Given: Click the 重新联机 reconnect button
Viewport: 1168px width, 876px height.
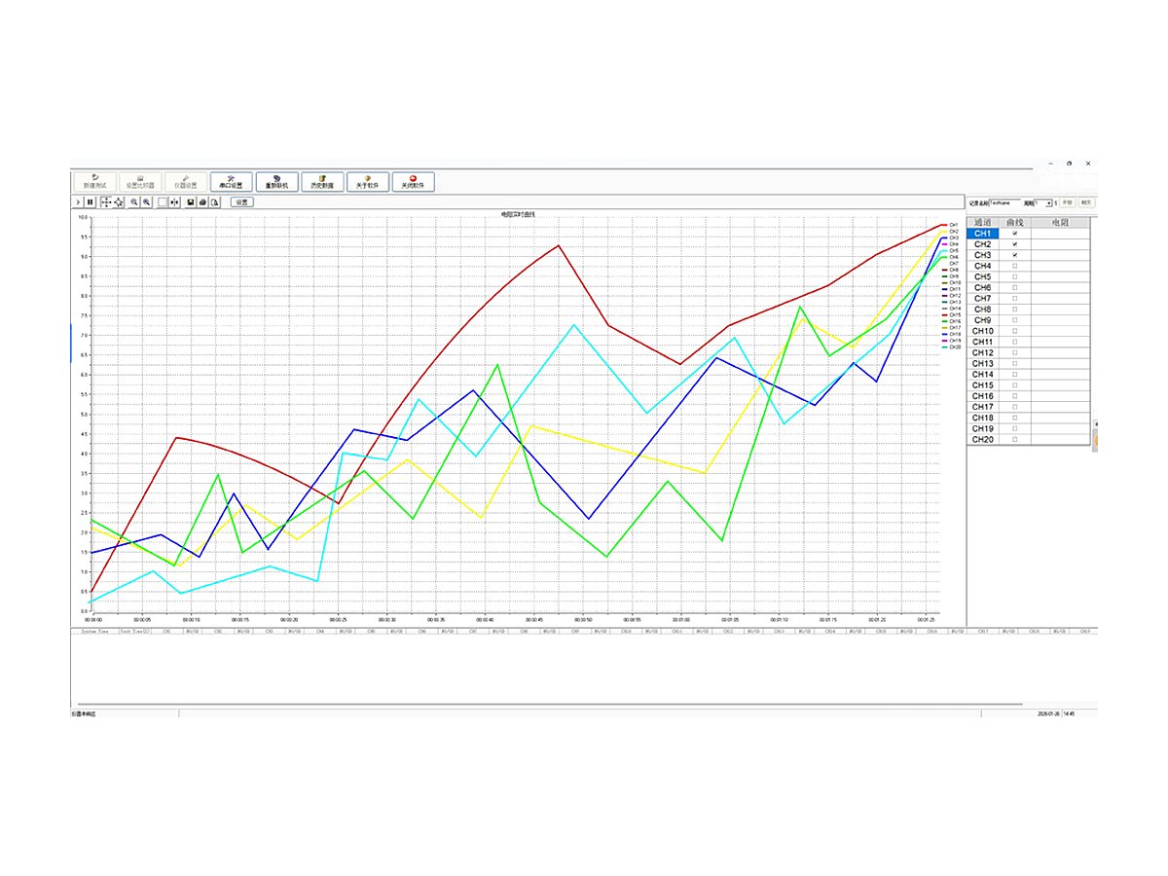Looking at the screenshot, I should click(276, 182).
